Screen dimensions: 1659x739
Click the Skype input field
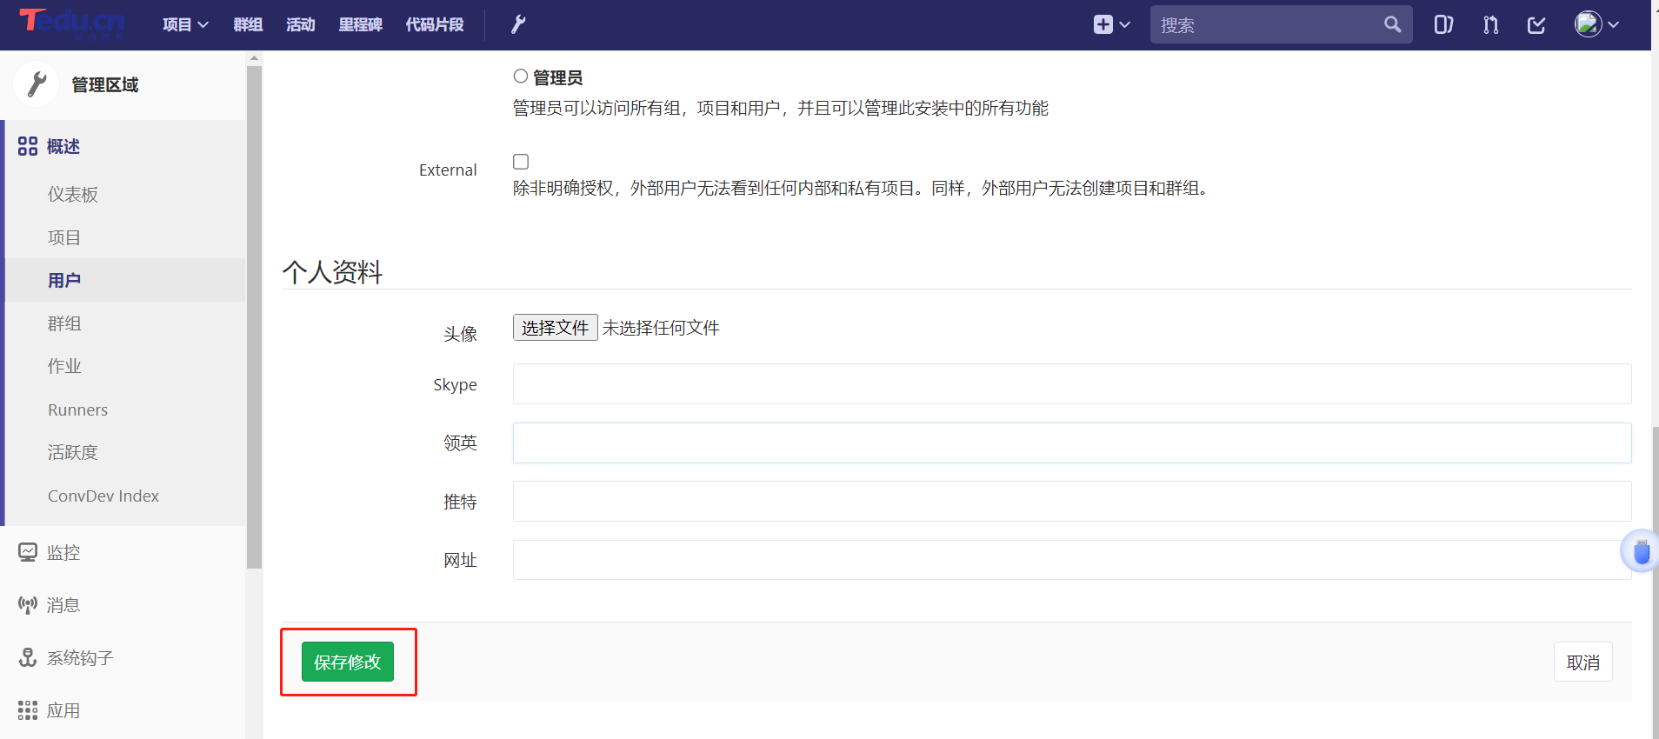[1071, 384]
